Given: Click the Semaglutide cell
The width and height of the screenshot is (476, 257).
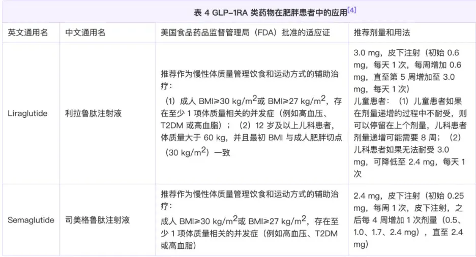Looking at the screenshot, I should pos(31,220).
